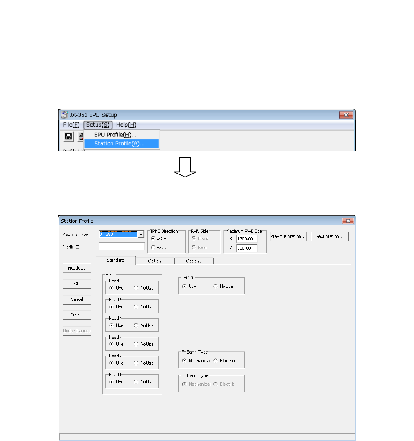Click the Maximum PWB Size X field
This screenshot has width=414, height=441.
(x=247, y=238)
